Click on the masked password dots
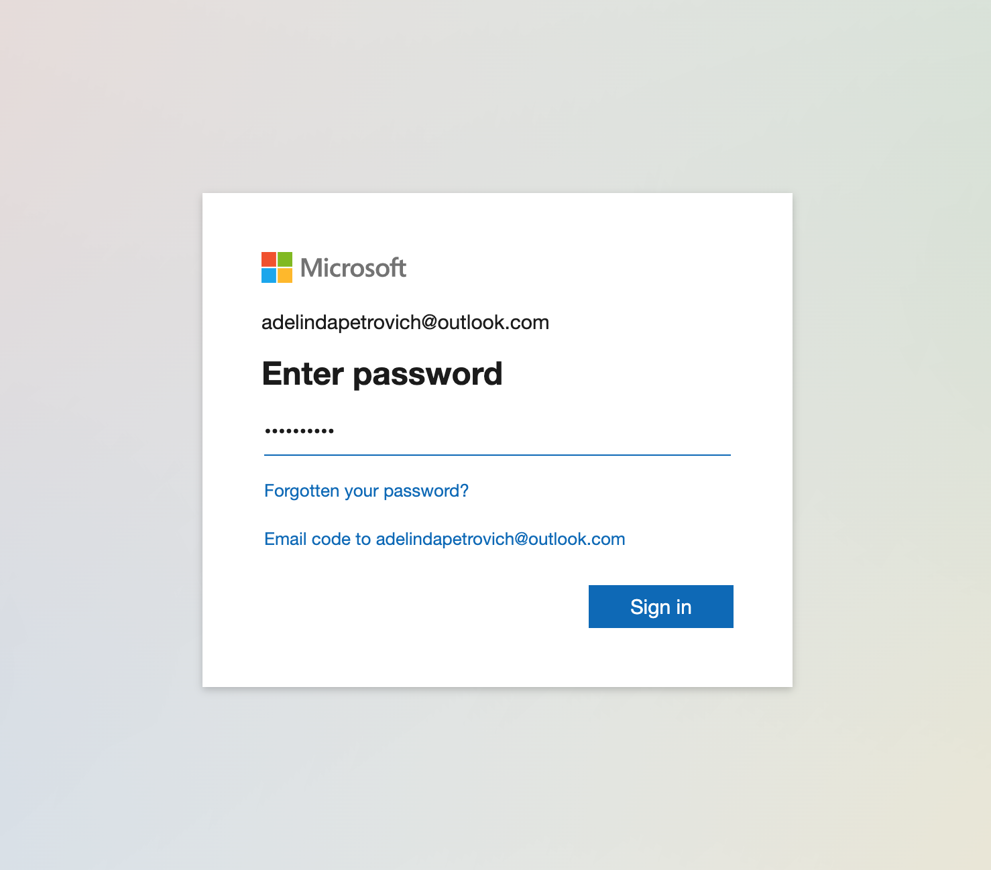This screenshot has height=870, width=991. (300, 431)
